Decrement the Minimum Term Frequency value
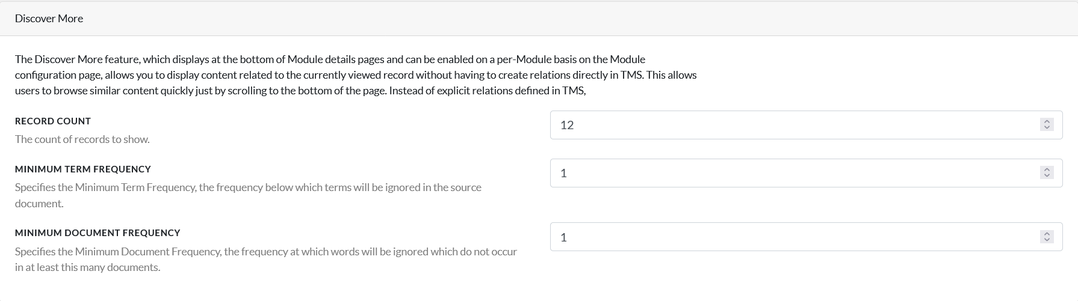The image size is (1078, 301). click(x=1047, y=176)
